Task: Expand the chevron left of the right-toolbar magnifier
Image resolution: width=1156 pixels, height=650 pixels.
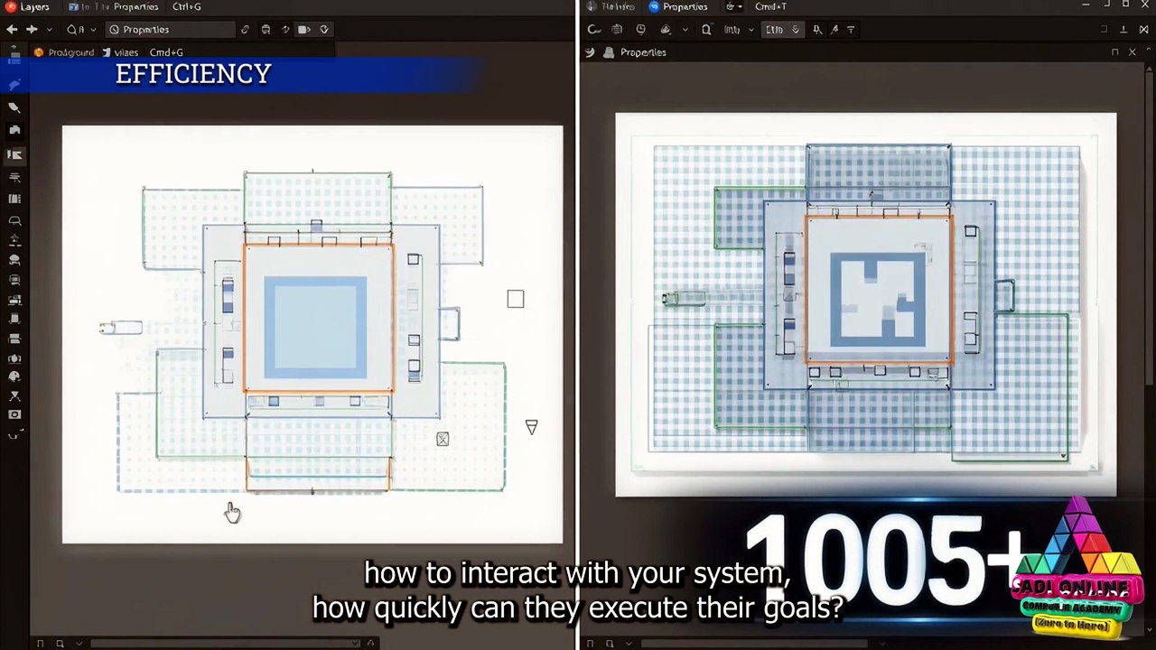Action: (685, 30)
